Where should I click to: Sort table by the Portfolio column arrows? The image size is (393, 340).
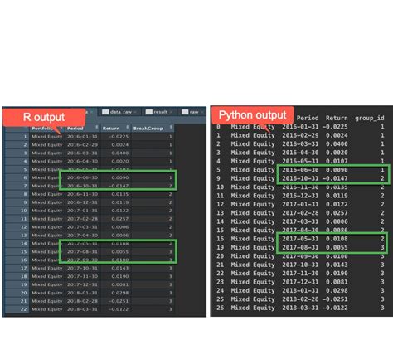[x=61, y=128]
